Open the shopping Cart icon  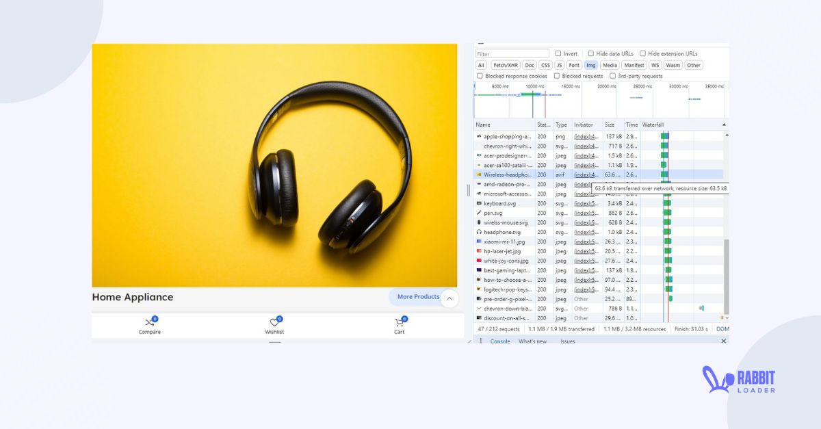coord(399,323)
